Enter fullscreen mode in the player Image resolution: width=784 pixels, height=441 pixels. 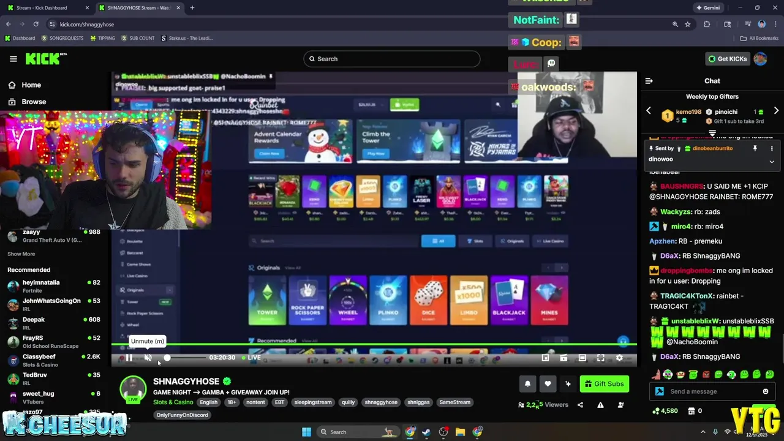(x=601, y=358)
